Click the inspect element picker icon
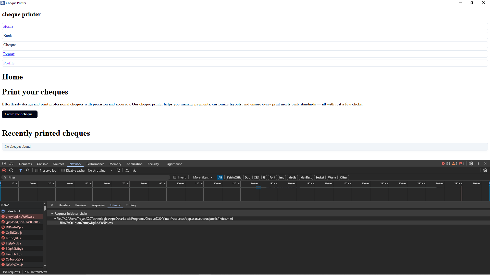This screenshot has width=490, height=275. pos(4,164)
